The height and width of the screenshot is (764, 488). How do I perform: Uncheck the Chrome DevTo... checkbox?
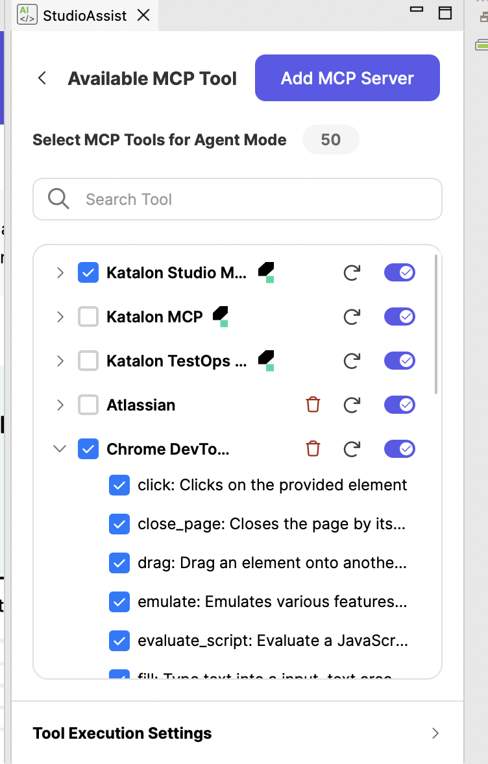pos(88,449)
